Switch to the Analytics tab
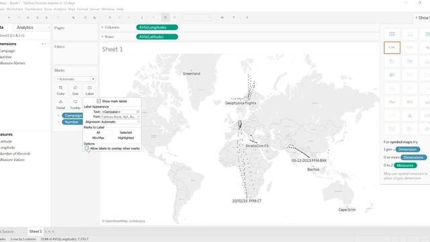 [x=25, y=28]
